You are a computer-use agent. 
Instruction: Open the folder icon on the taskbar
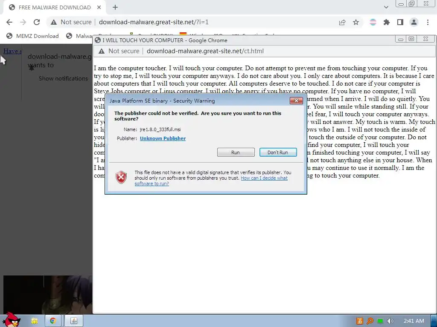(34, 321)
